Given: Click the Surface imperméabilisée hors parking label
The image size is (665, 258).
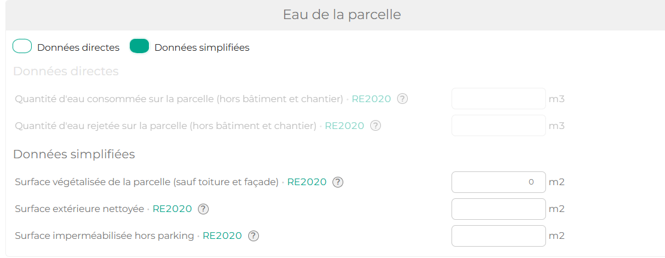Looking at the screenshot, I should coord(104,236).
